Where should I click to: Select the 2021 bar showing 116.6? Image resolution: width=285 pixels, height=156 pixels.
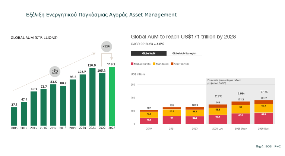point(92,97)
